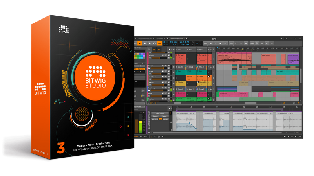This screenshot has height=176, width=314.
Task: Solo the Hybrid 4 track
Action: click(166, 55)
